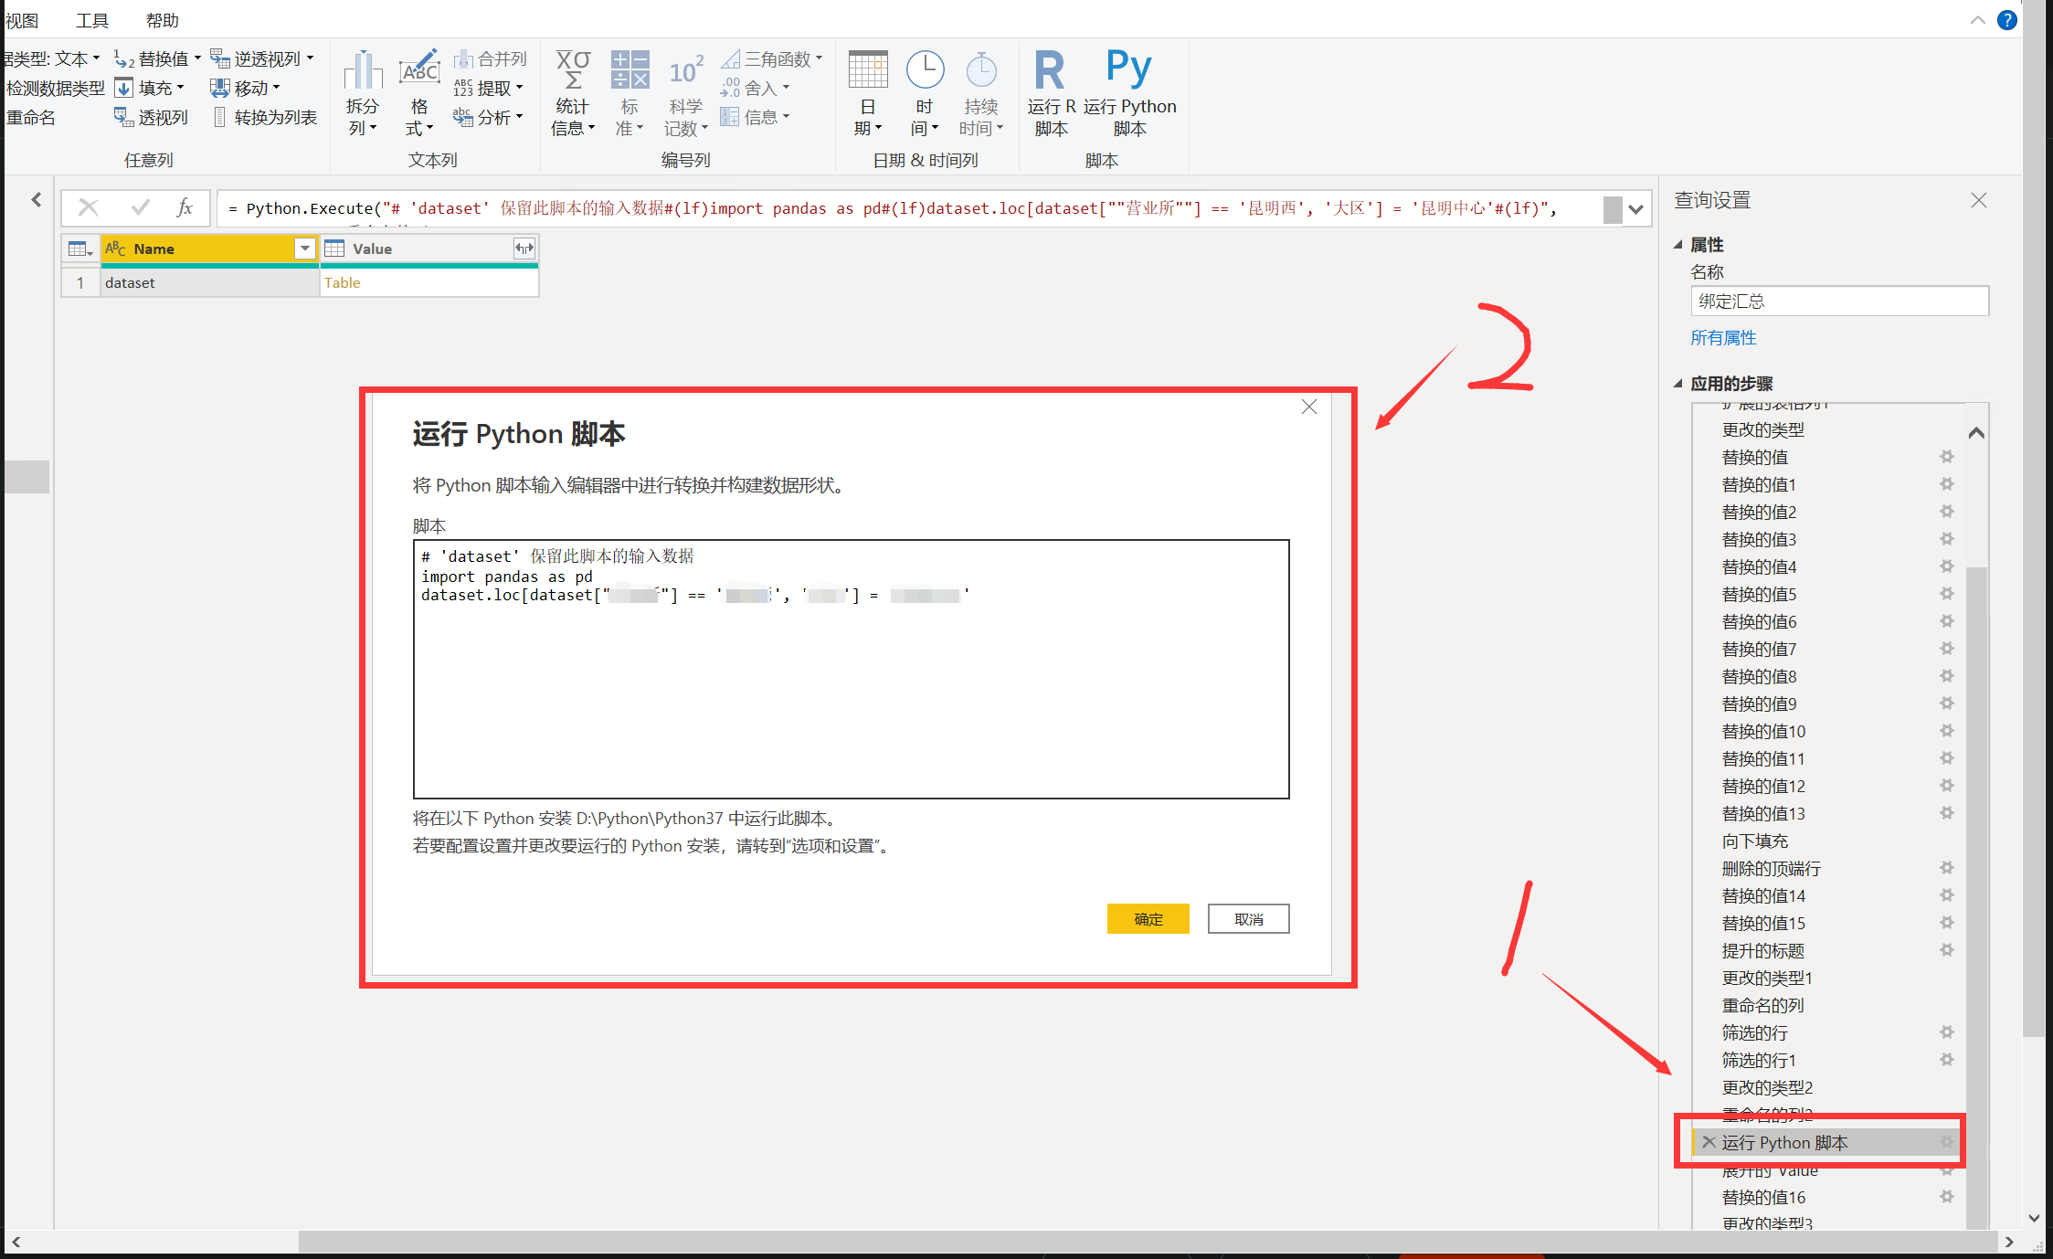This screenshot has width=2053, height=1259.
Task: Collapse the 属性 properties section
Action: tap(1678, 245)
